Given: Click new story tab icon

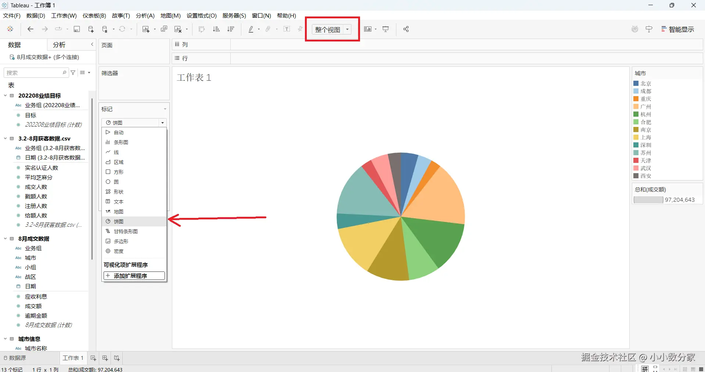Looking at the screenshot, I should [117, 358].
